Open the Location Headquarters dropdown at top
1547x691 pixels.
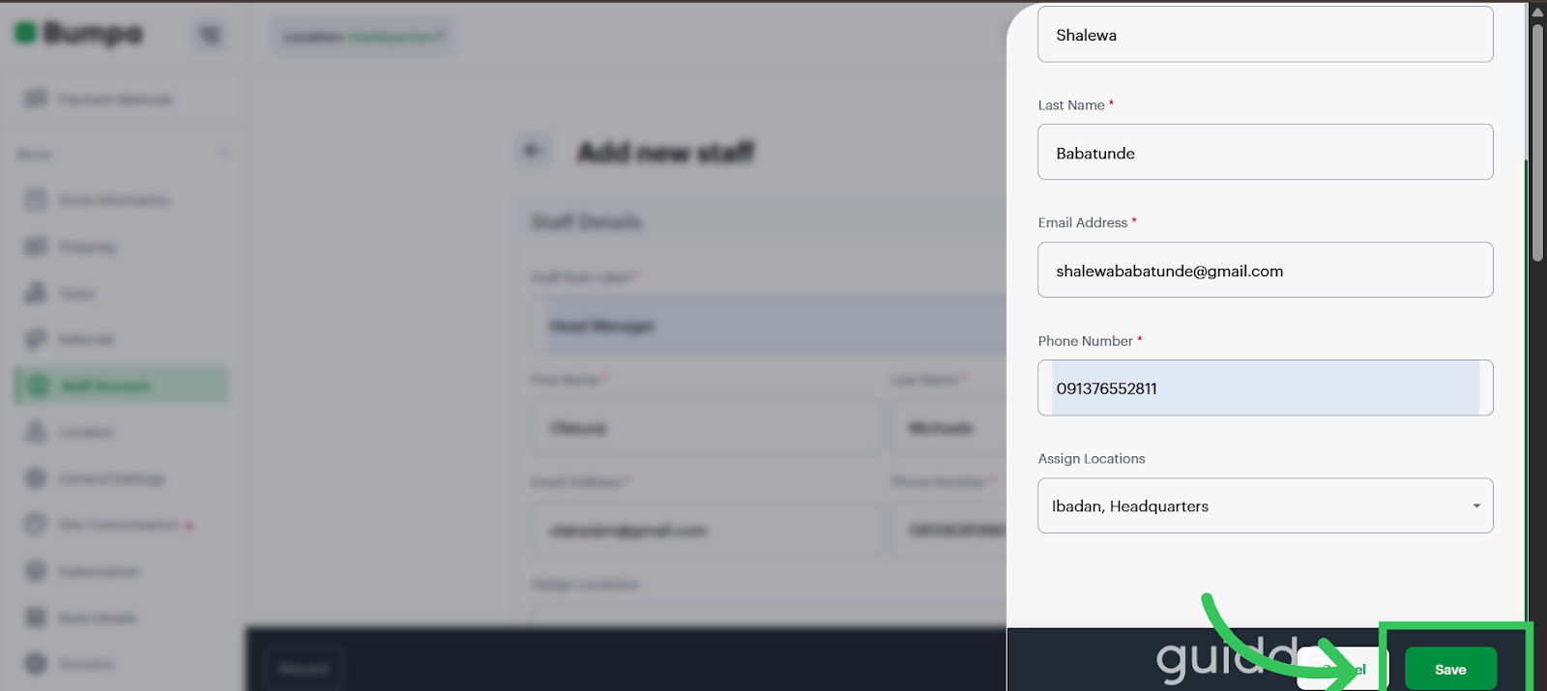[x=363, y=37]
